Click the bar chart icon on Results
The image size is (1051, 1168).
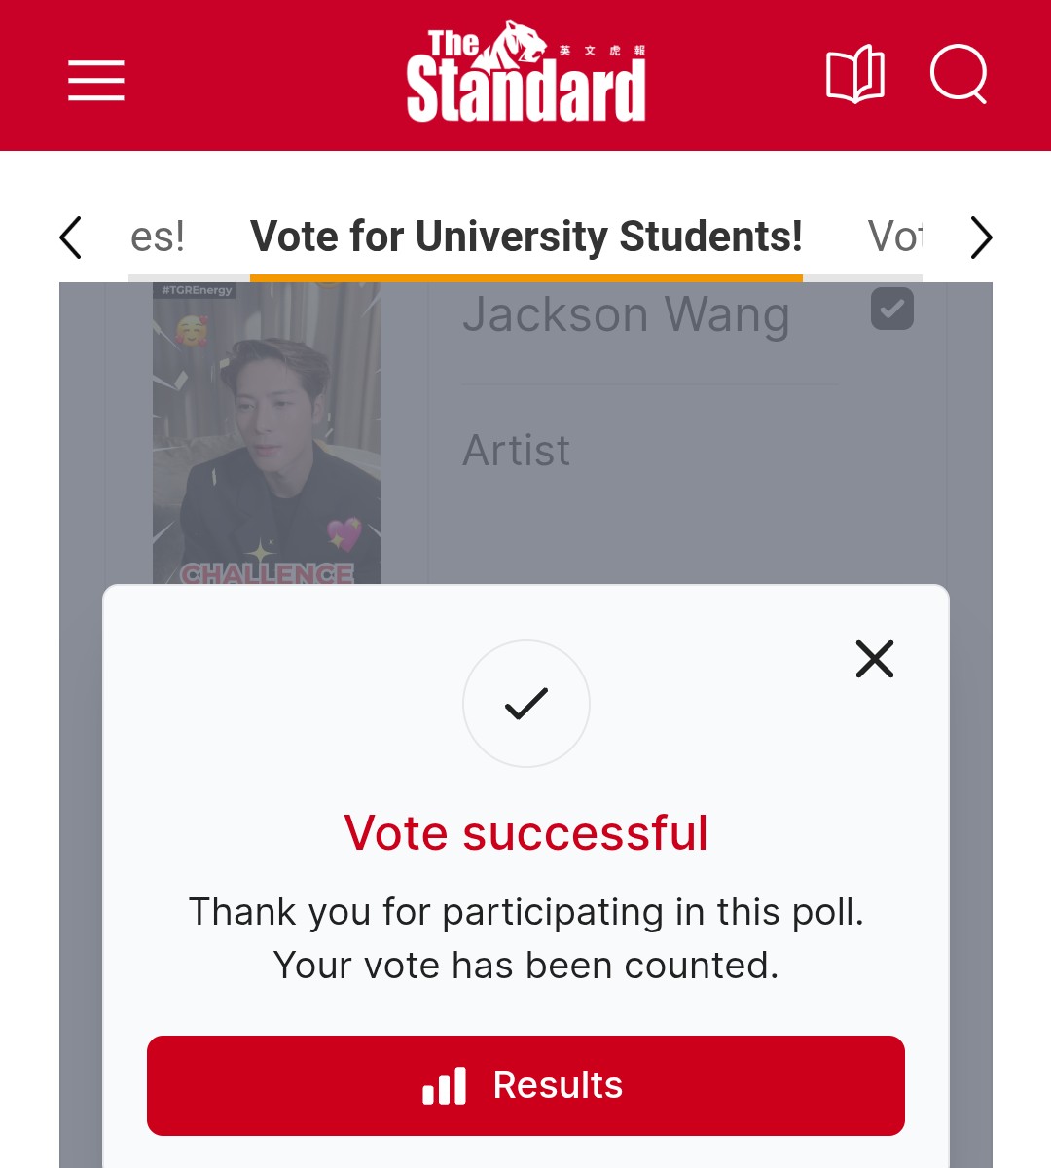point(445,1085)
